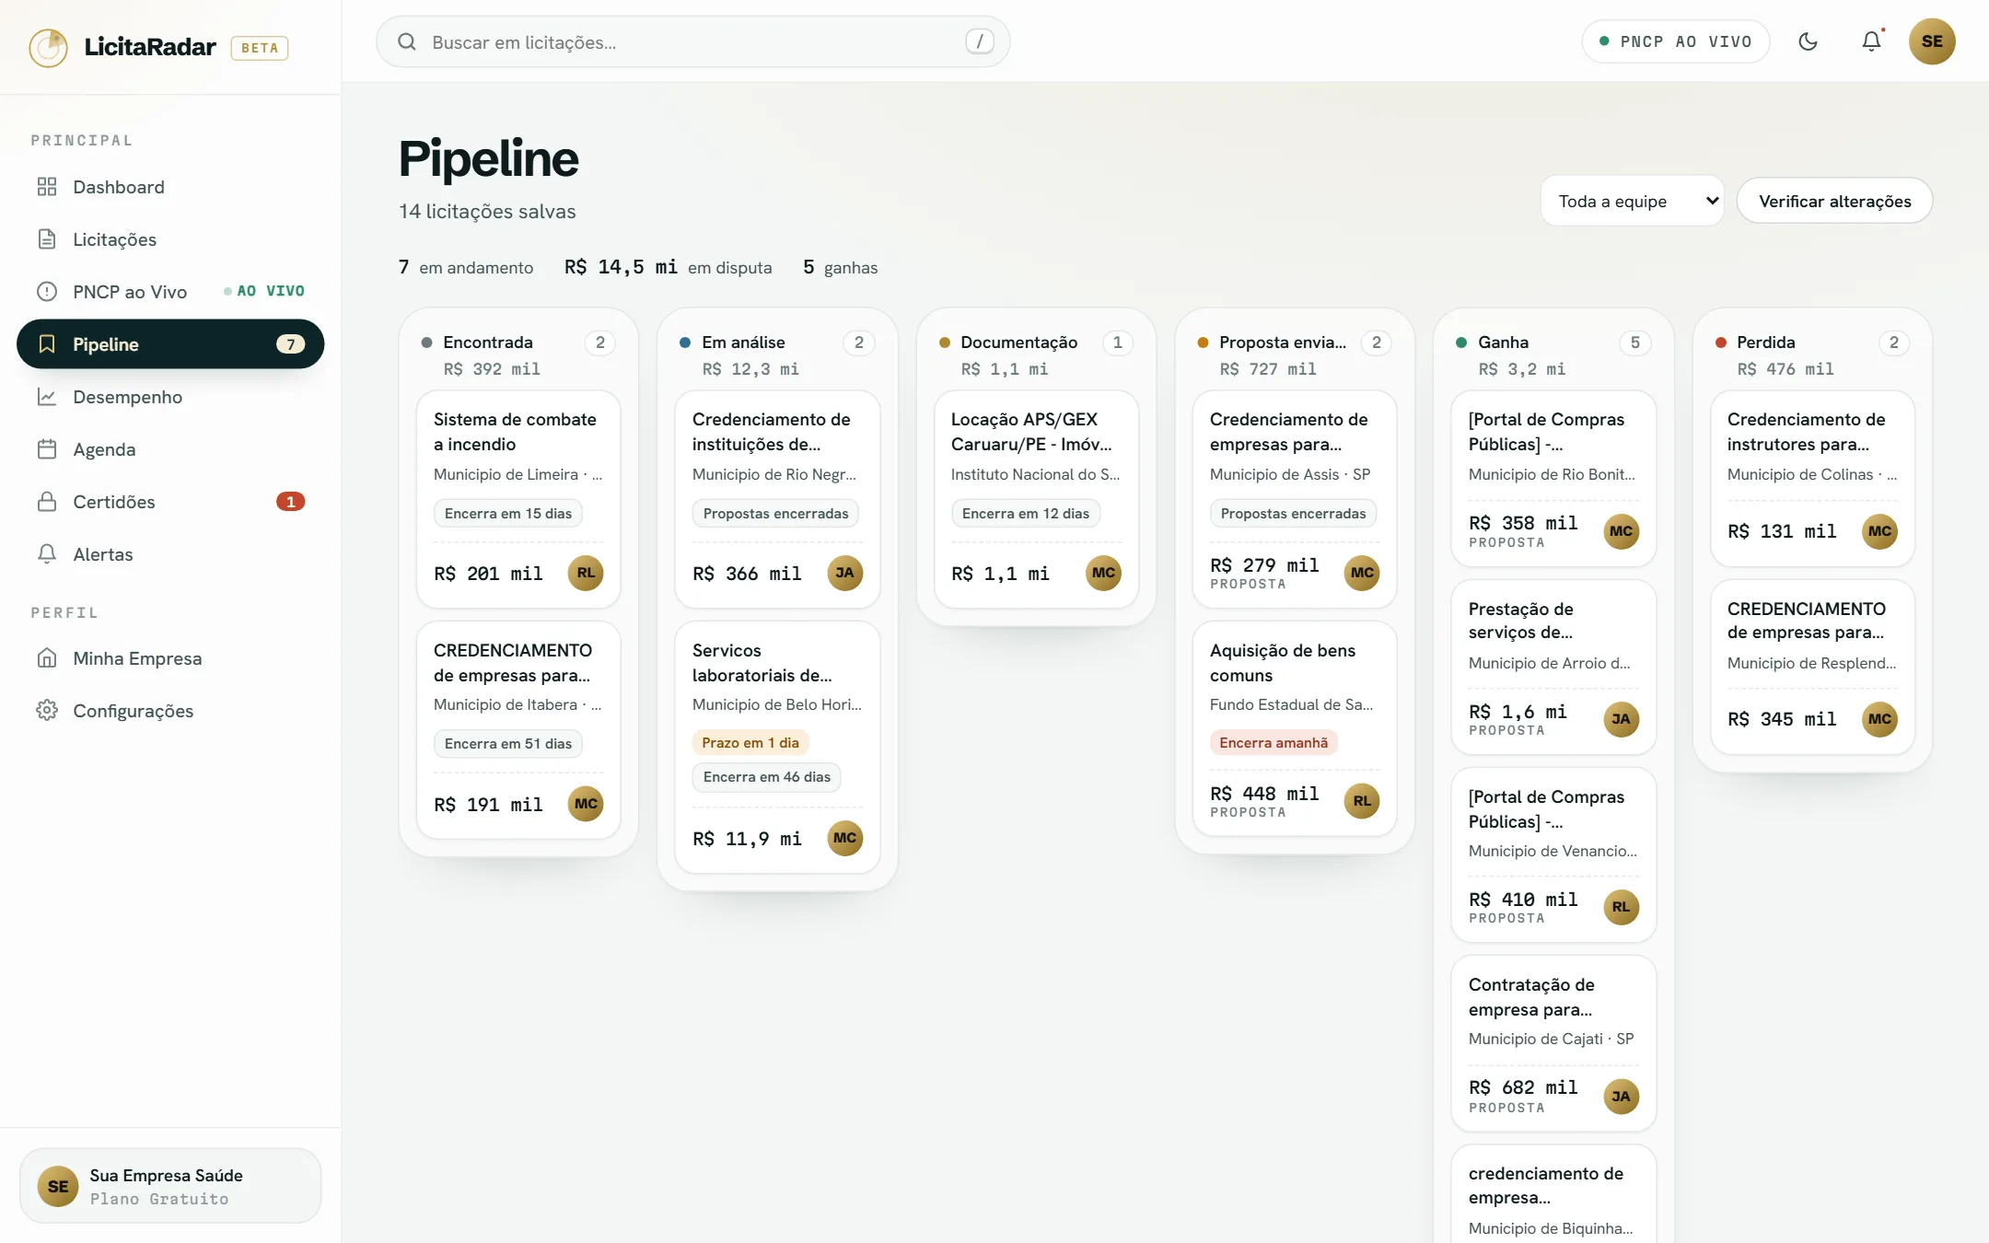The image size is (1989, 1243).
Task: Open Contratação de empresa Cajati card
Action: [1553, 1043]
